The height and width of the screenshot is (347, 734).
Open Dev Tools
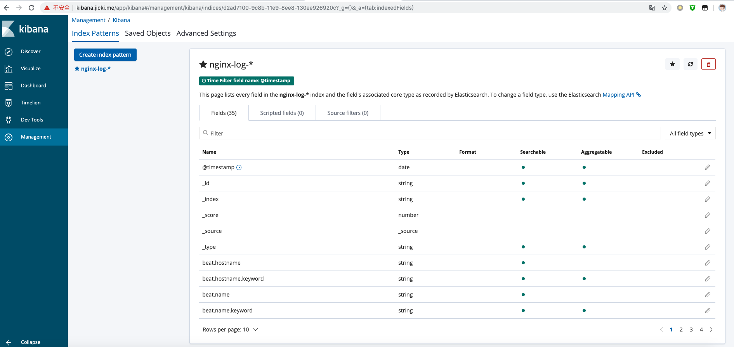(32, 120)
